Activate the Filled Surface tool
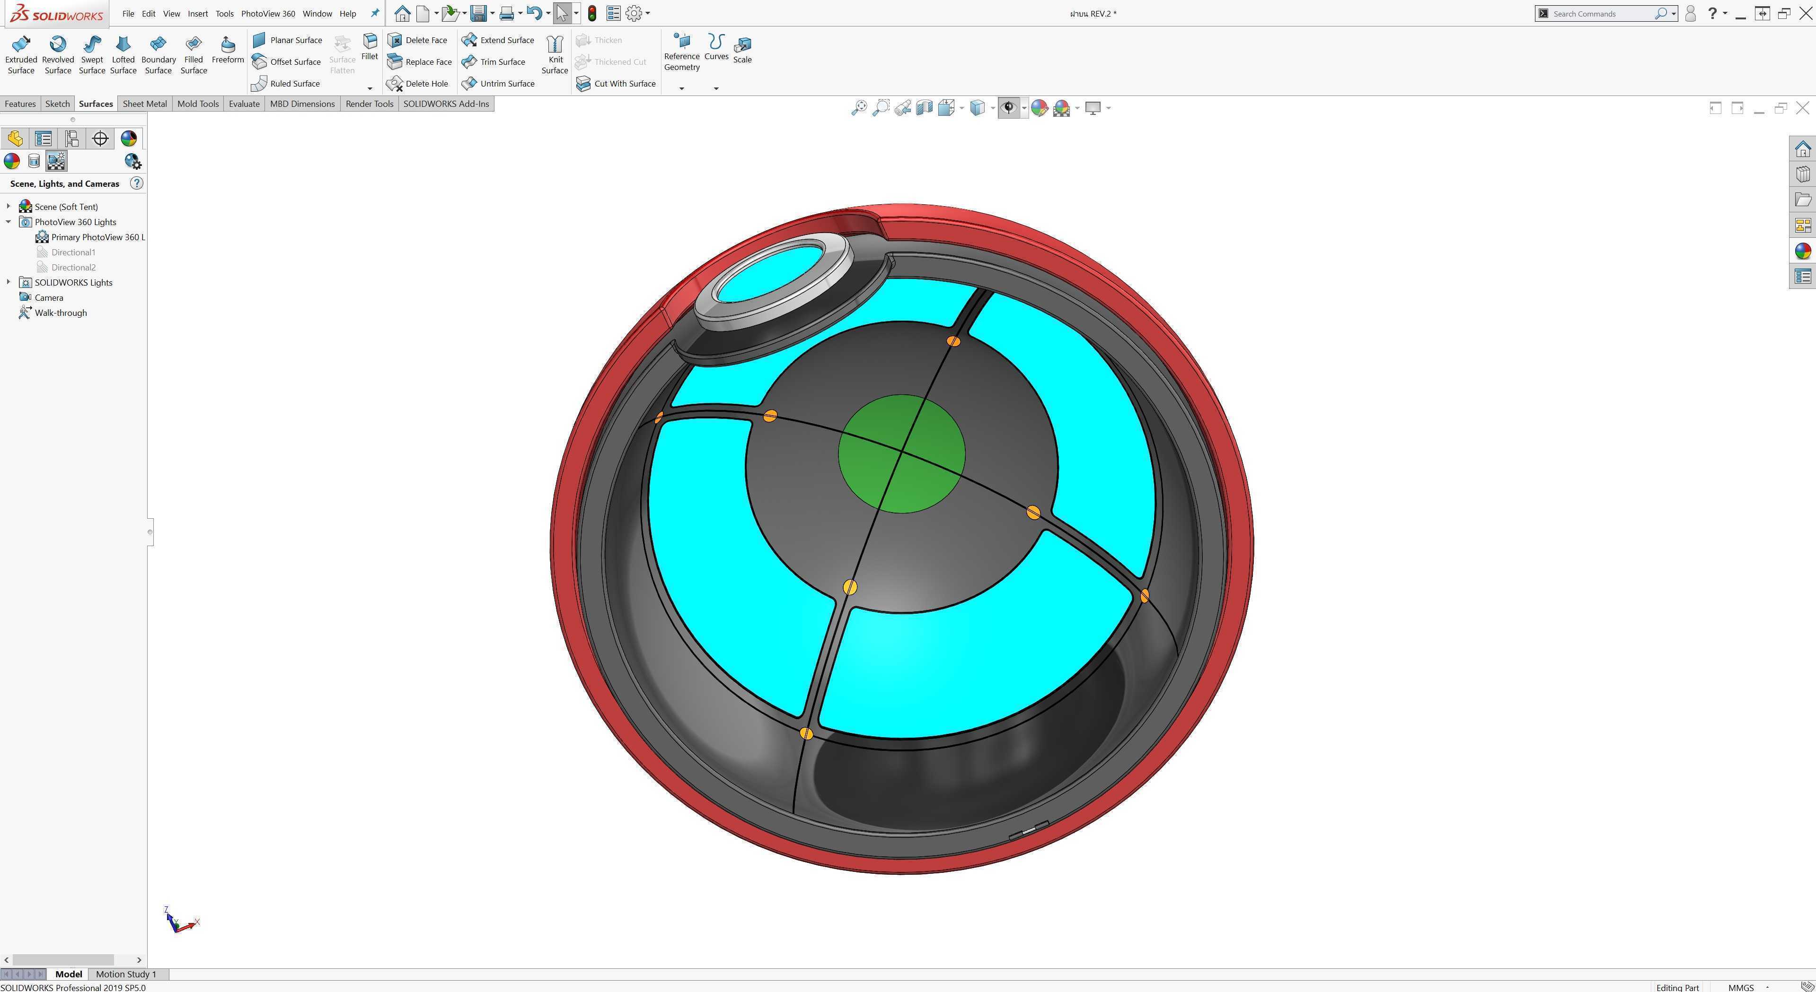 [x=194, y=55]
